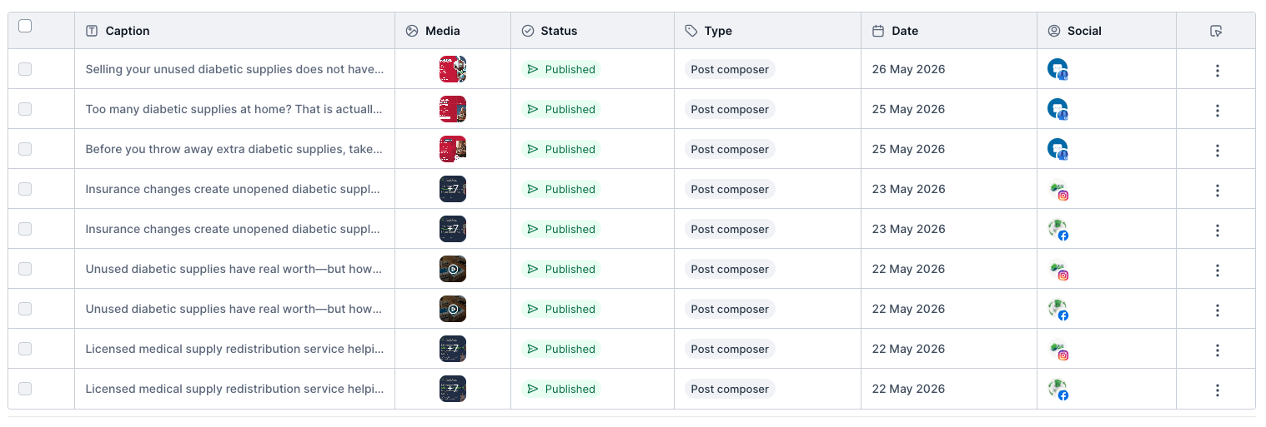Select the checkbox for the 'Before you throw away' post
Screen dimensions: 1266x427
[25, 149]
